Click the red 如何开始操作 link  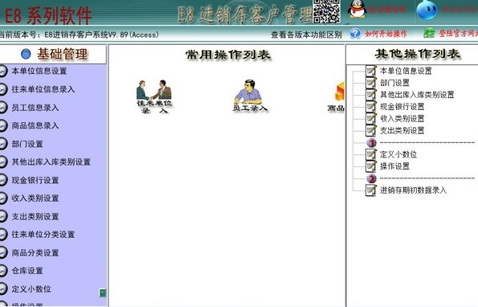click(x=386, y=34)
